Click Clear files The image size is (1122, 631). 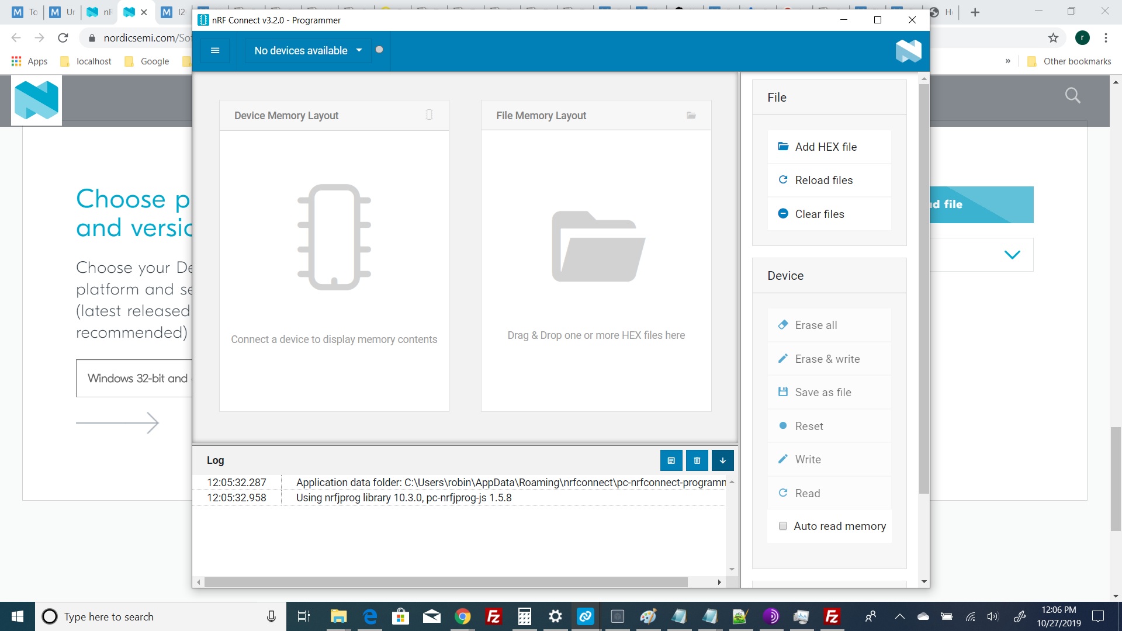point(829,214)
